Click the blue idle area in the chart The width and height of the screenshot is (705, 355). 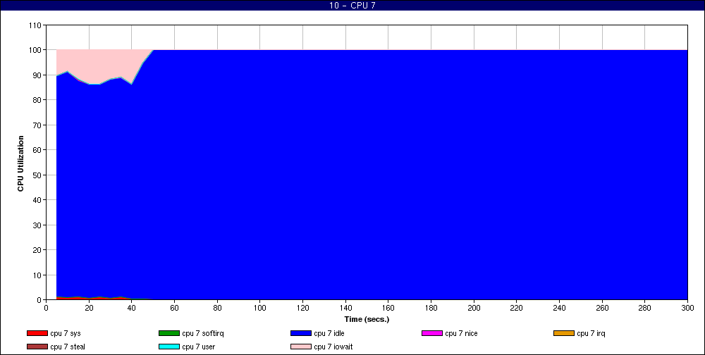372,175
